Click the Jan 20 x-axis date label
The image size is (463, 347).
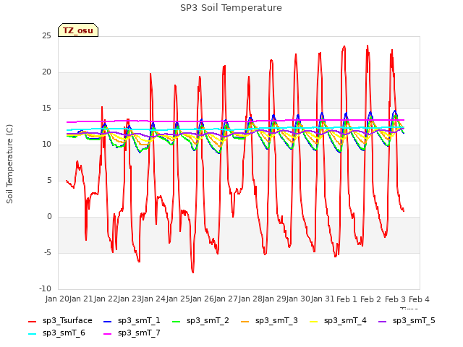57,299
